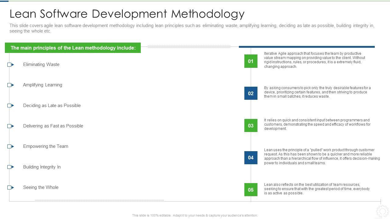Click the bullet icon beside Eliminating Waste
Viewport: 390px width, 219px height.
point(10,64)
